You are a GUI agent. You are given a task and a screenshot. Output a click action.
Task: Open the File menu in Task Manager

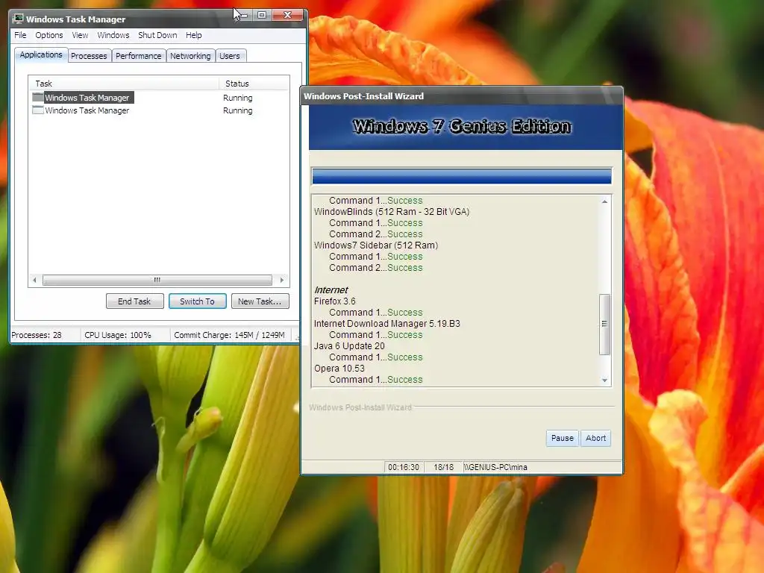(x=20, y=35)
